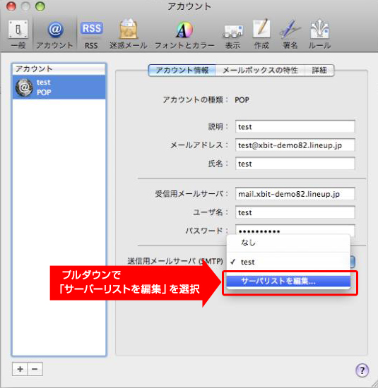Image resolution: width=378 pixels, height=388 pixels.
Task: Open the 署名 signatures preferences
Action: (x=290, y=35)
